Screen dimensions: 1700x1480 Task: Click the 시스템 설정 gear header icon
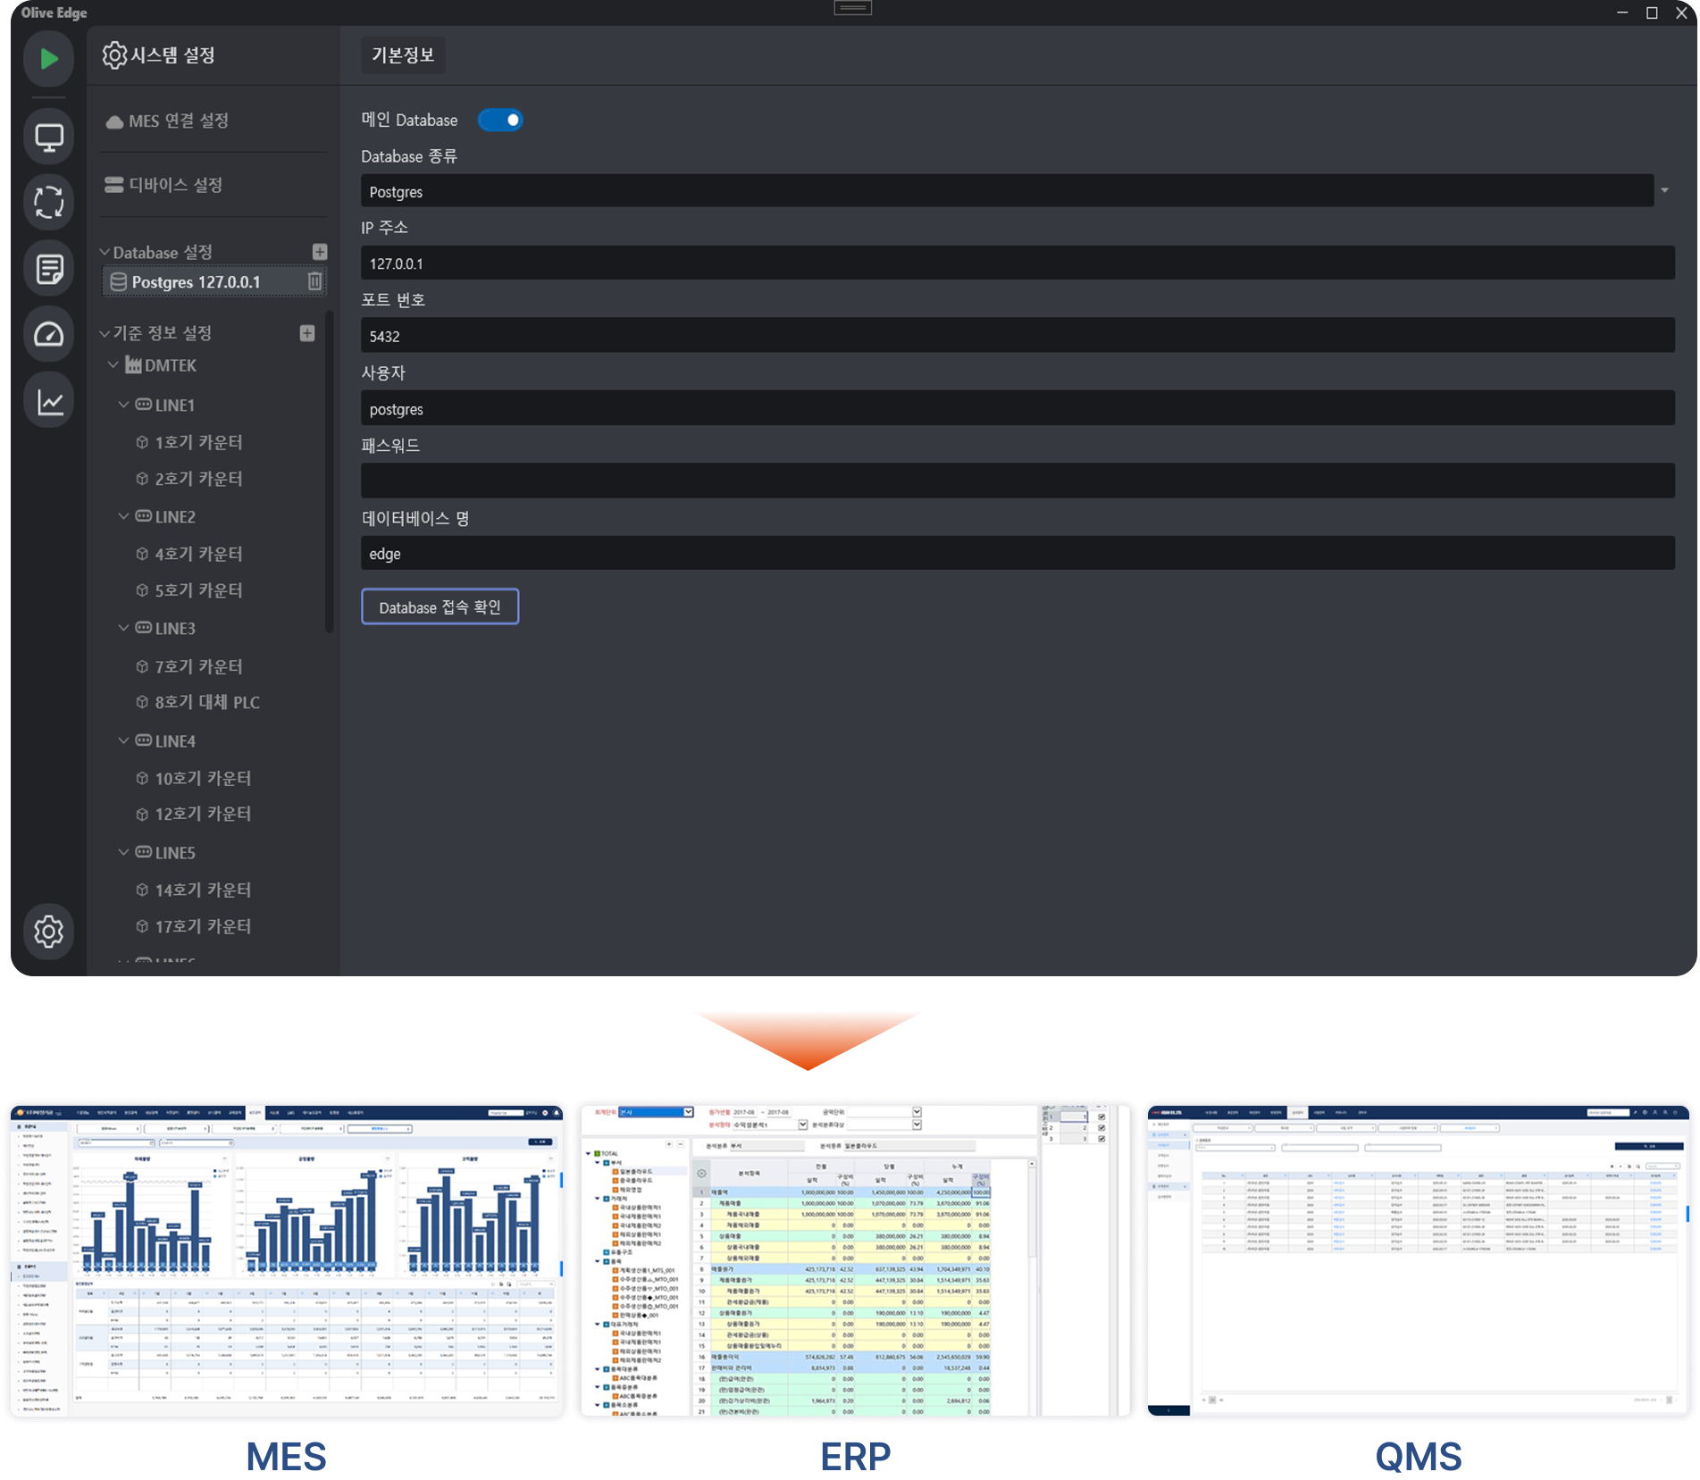click(x=114, y=55)
